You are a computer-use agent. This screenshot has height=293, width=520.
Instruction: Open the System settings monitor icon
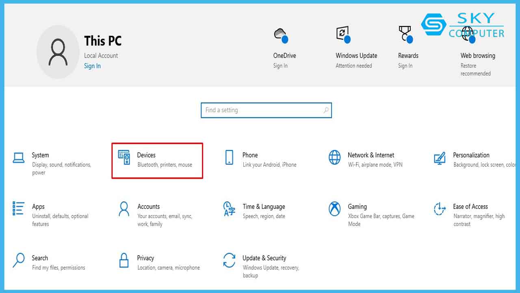pos(19,158)
